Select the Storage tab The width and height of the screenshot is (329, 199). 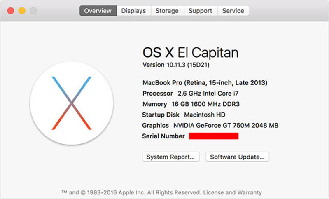[167, 11]
